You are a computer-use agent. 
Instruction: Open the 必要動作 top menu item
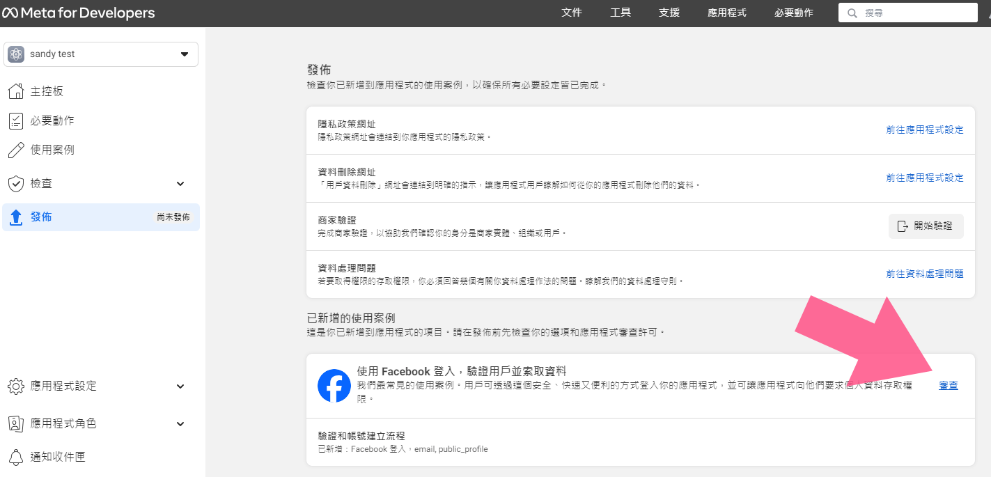pyautogui.click(x=794, y=13)
